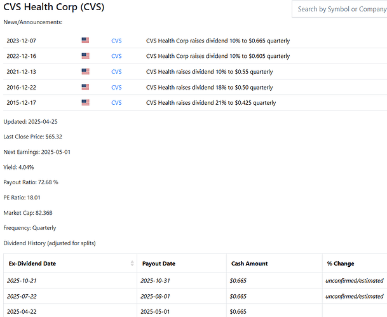Image resolution: width=387 pixels, height=317 pixels.
Task: Click the $0.665 amount in the 2025-07-22 row
Action: (x=238, y=296)
